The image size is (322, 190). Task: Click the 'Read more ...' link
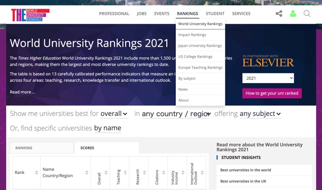coord(22,92)
